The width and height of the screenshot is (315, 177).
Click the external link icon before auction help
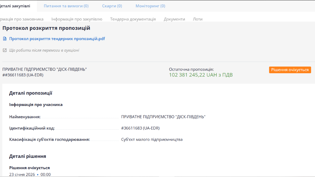pyautogui.click(x=4, y=50)
